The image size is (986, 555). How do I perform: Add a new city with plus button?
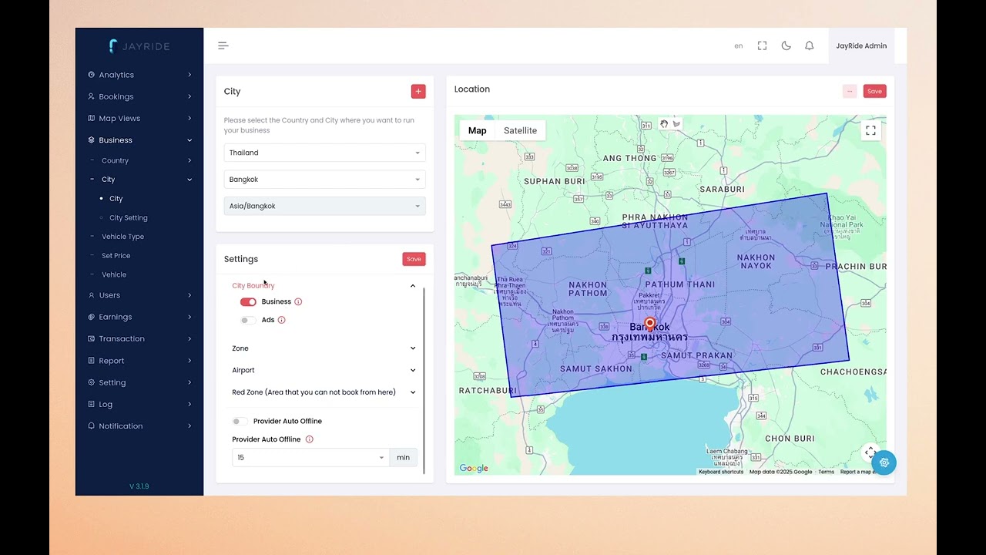tap(418, 91)
